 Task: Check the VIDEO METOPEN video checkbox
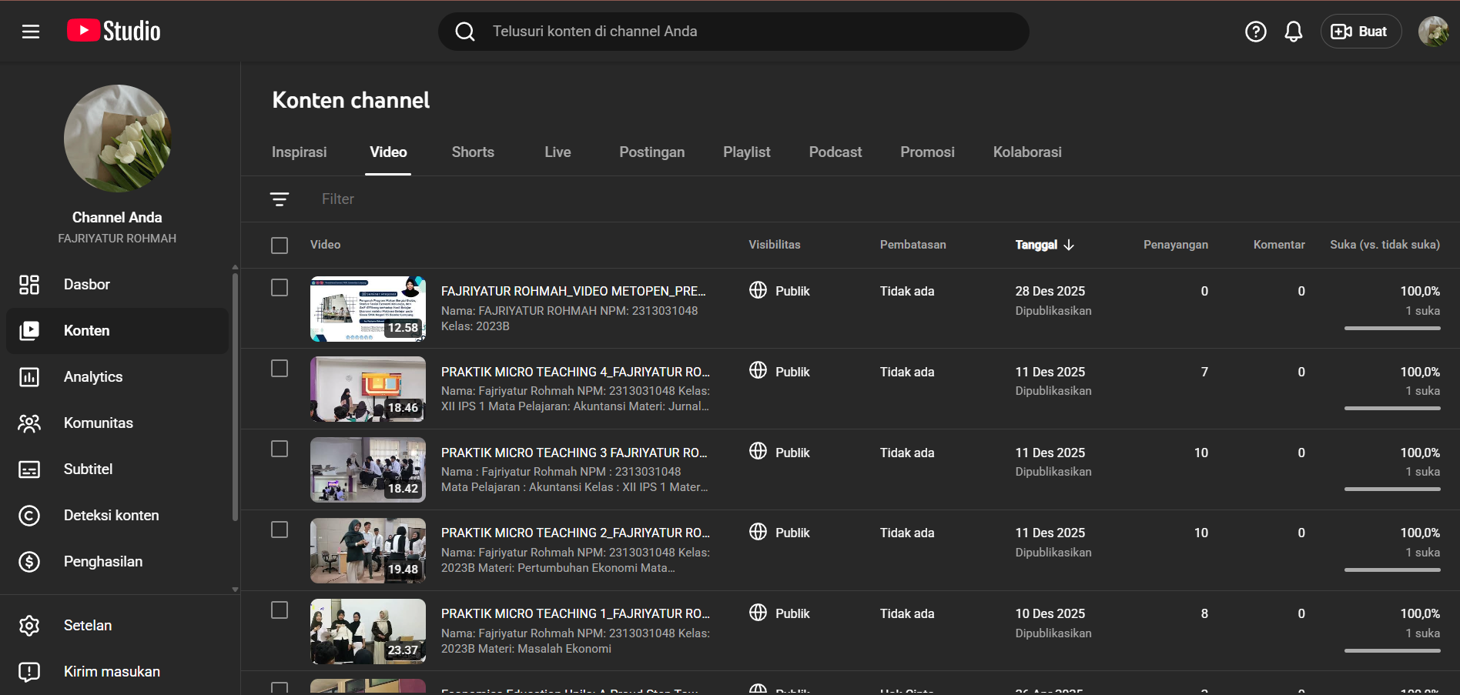click(280, 288)
